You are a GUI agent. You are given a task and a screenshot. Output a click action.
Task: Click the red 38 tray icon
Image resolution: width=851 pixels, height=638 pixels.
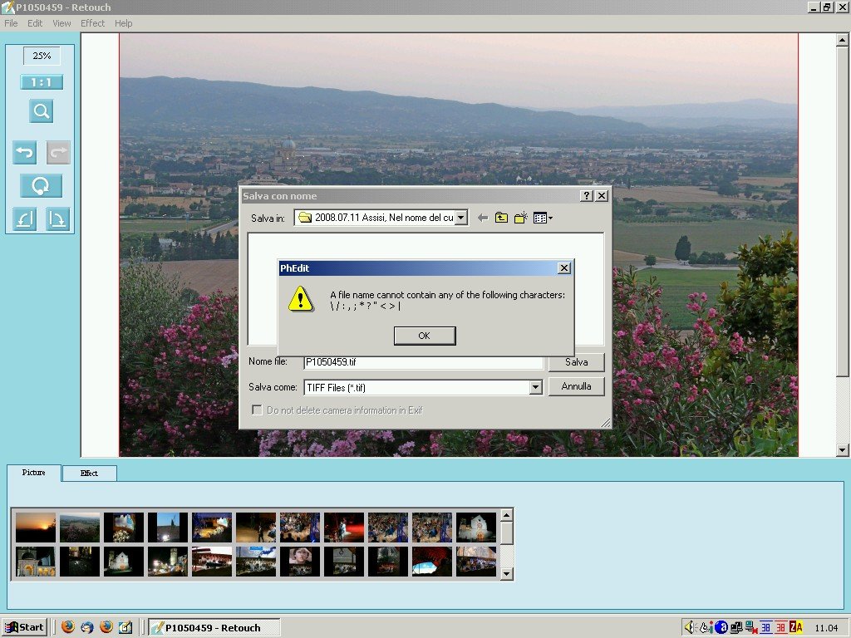[x=781, y=628]
